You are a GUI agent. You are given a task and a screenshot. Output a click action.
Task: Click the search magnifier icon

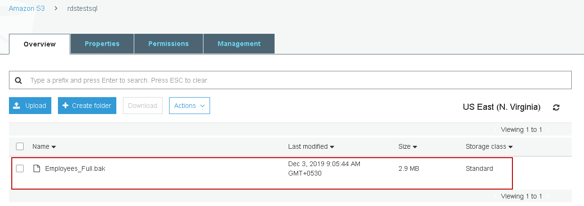(18, 80)
